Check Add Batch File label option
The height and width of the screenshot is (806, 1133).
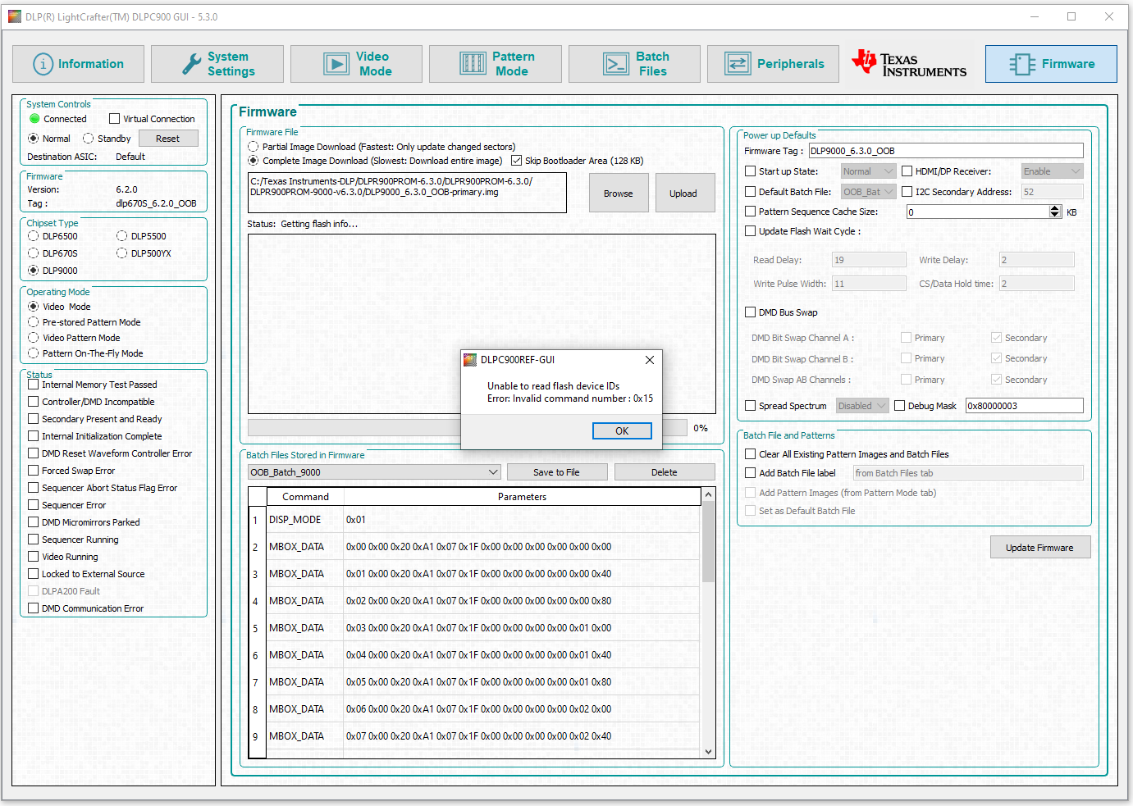751,473
